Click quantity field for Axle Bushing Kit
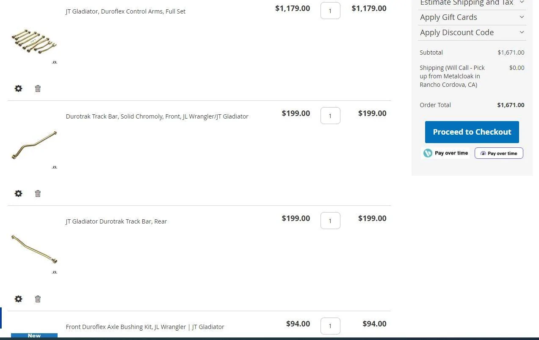 (x=330, y=326)
